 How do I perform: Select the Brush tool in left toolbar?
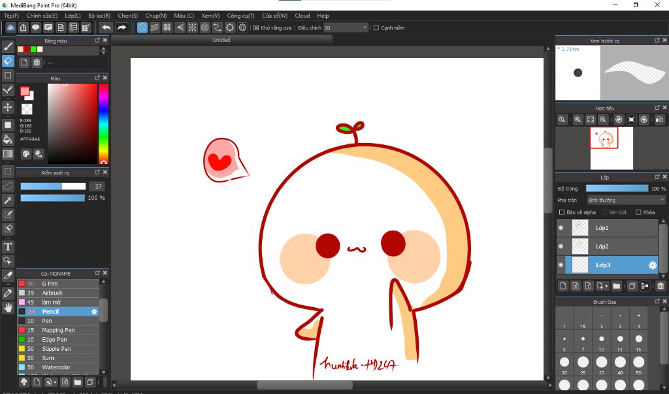tap(8, 46)
